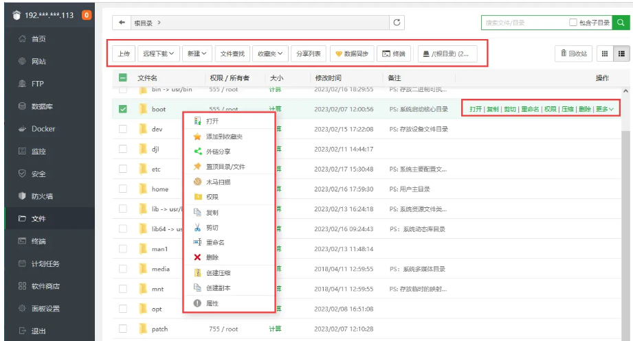Click the back arrow in path bar
The width and height of the screenshot is (633, 341).
[x=122, y=23]
